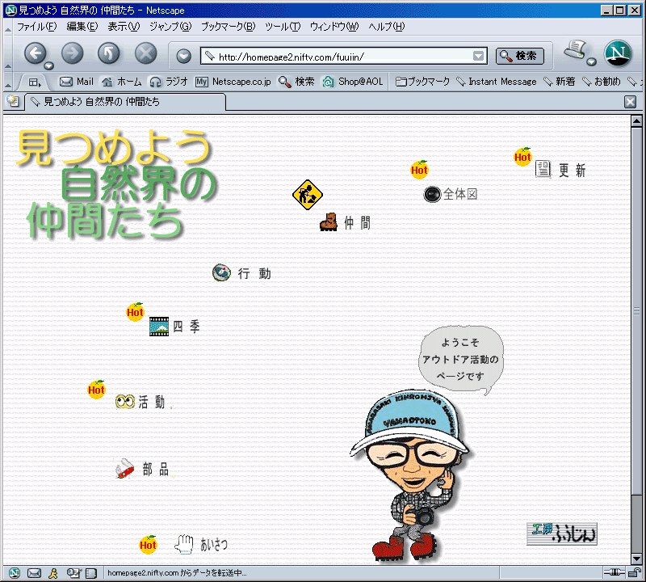Open the 更新 page link
Image resolution: width=646 pixels, height=582 pixels.
pyautogui.click(x=560, y=169)
